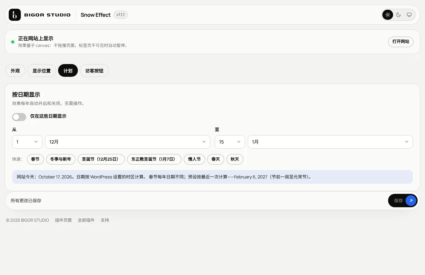Apply the 春节 quick preset

(x=35, y=159)
